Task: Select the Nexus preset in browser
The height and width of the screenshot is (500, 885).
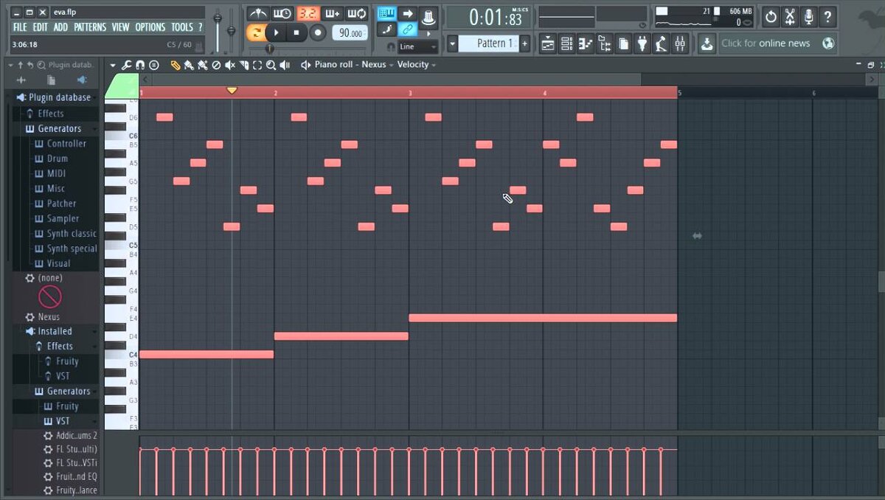Action: (x=49, y=317)
